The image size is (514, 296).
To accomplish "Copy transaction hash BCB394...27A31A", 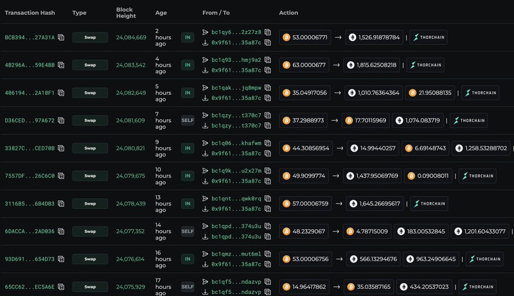I will click(61, 38).
